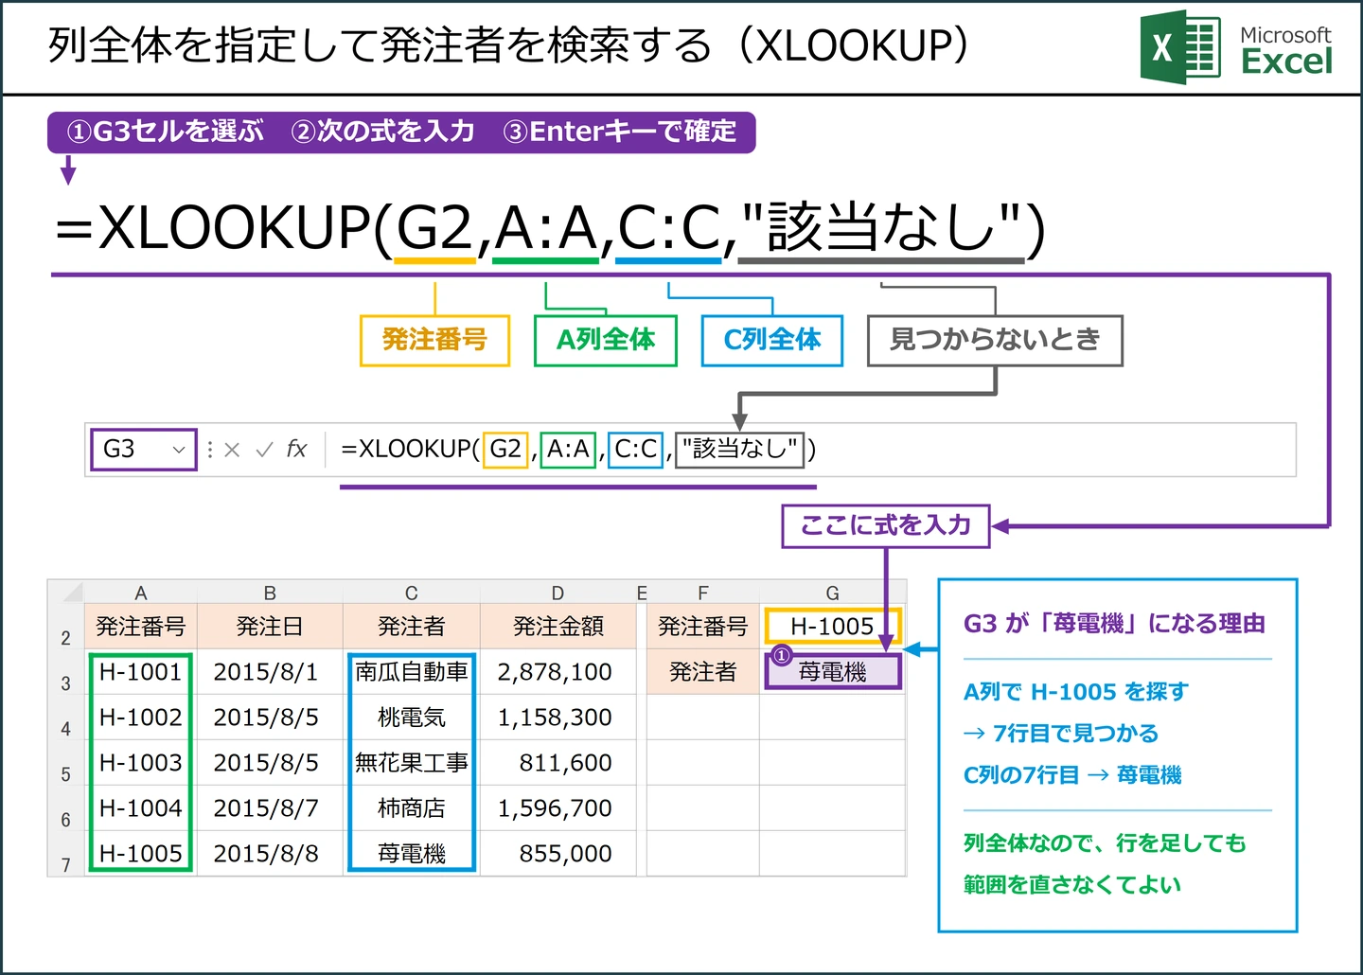Image resolution: width=1363 pixels, height=975 pixels.
Task: Select column D header
Action: (x=558, y=593)
